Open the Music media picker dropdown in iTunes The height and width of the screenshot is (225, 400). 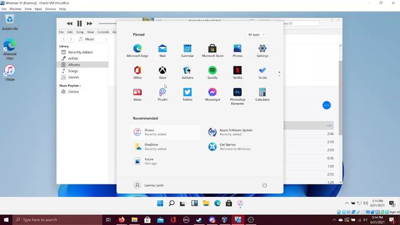92,39
